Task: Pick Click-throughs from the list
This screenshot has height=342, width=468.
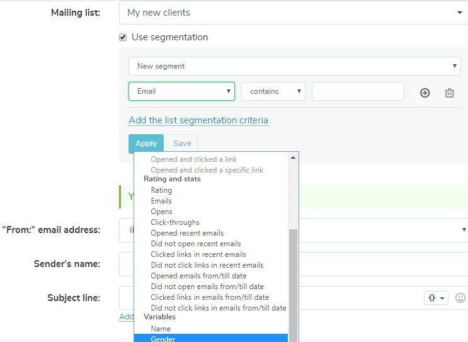Action: pos(175,222)
